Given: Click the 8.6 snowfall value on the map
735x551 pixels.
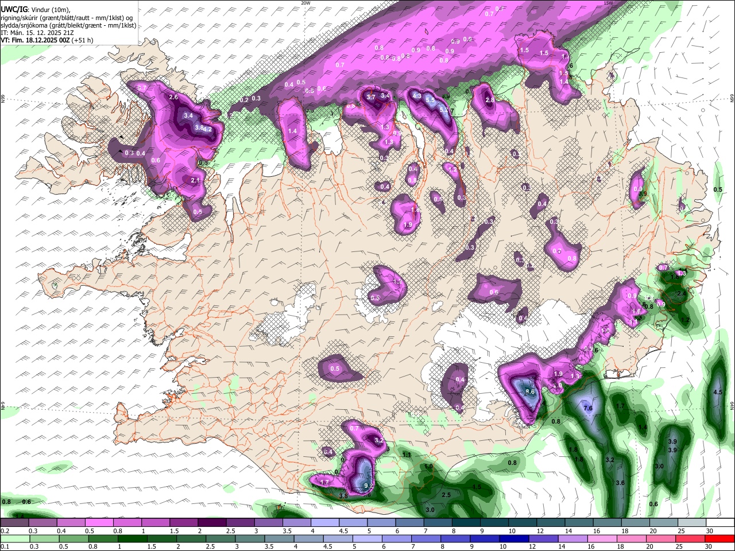Looking at the screenshot, I should tap(531, 391).
